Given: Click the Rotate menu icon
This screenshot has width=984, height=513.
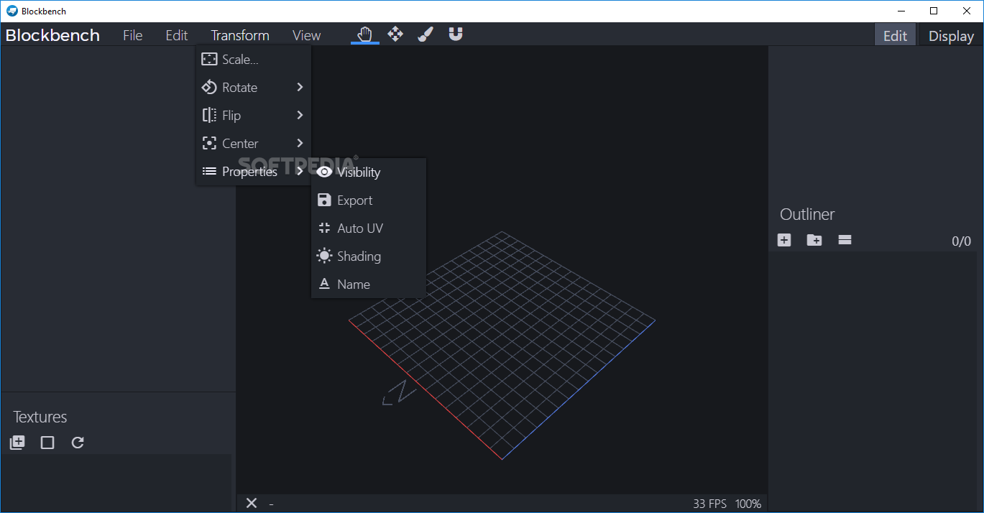Looking at the screenshot, I should click(x=209, y=87).
